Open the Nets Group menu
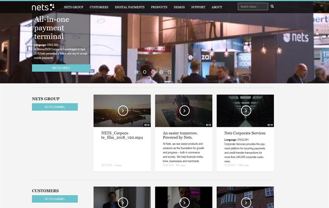 coord(74,7)
